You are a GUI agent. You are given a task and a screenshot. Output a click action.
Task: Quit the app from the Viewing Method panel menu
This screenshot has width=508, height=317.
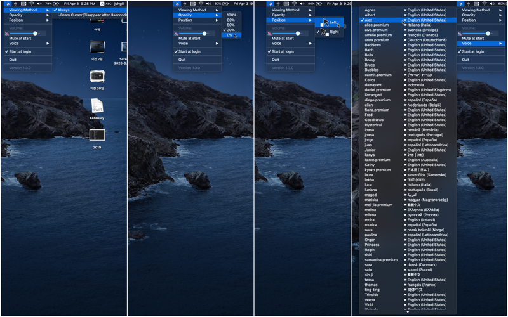28,60
